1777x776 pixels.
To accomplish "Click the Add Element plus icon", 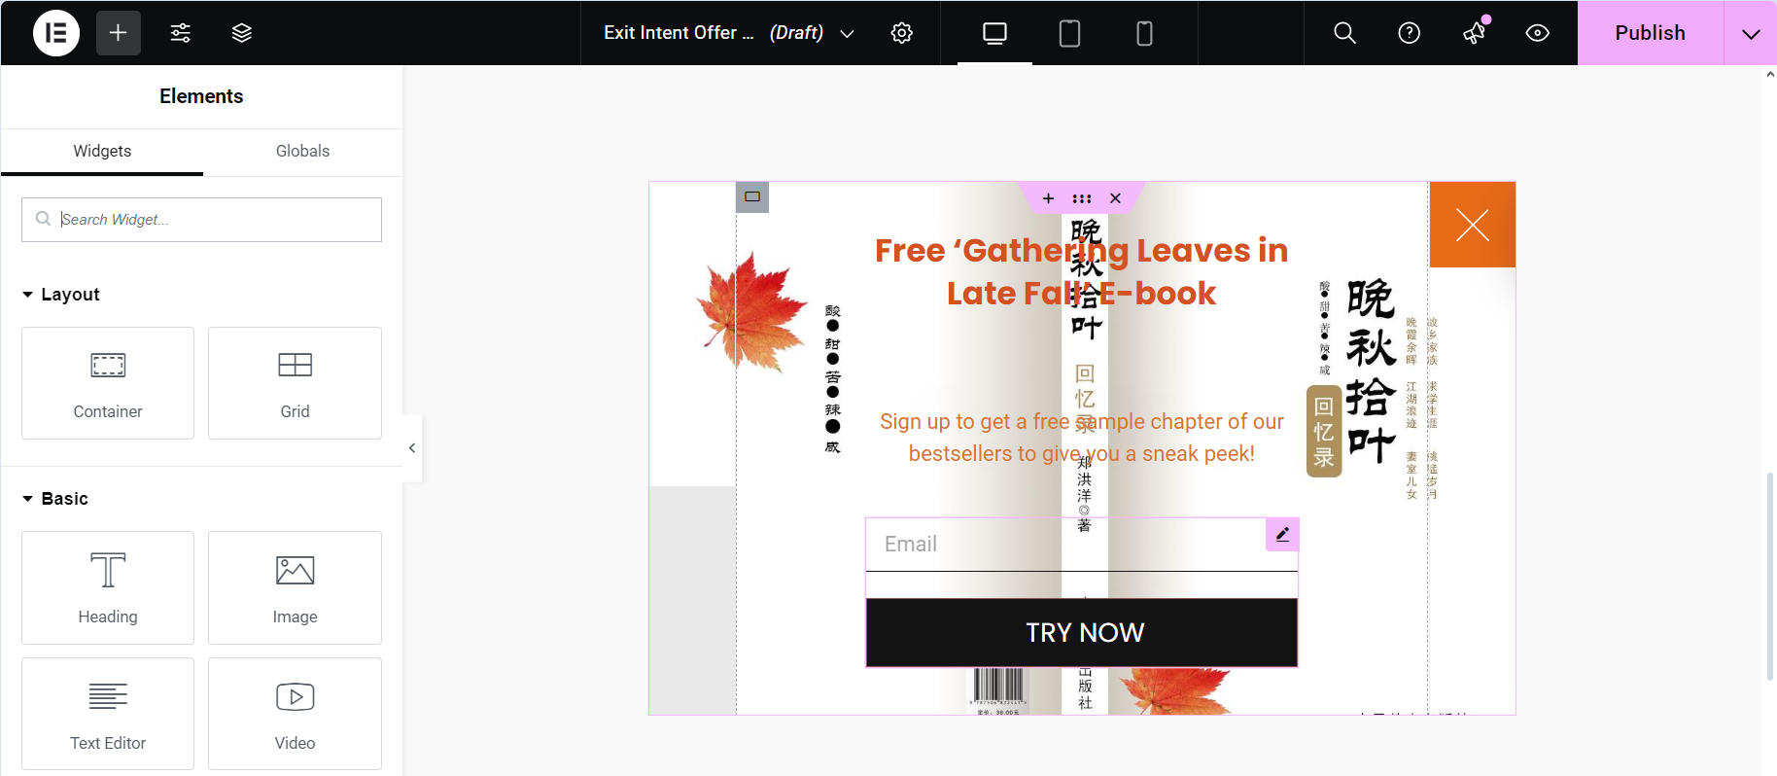I will (x=119, y=33).
